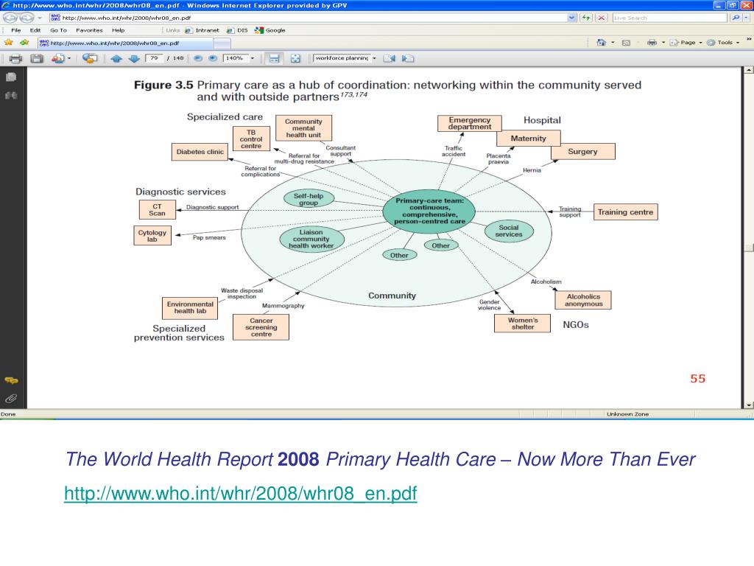Go to the previous page

click(x=116, y=57)
